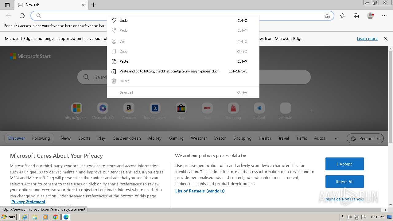393x221 pixels.
Task: Open the Health feed category
Action: [x=265, y=138]
